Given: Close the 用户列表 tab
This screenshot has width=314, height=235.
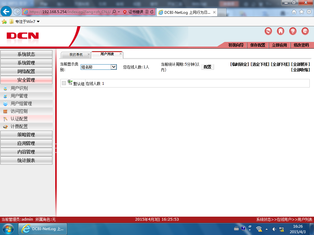Looking at the screenshot, I should pos(121,54).
